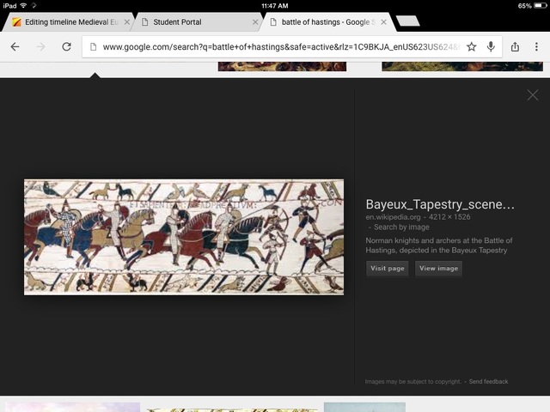550x412 pixels.
Task: Open the Bayeux_Tapestry_scene title link
Action: (440, 204)
